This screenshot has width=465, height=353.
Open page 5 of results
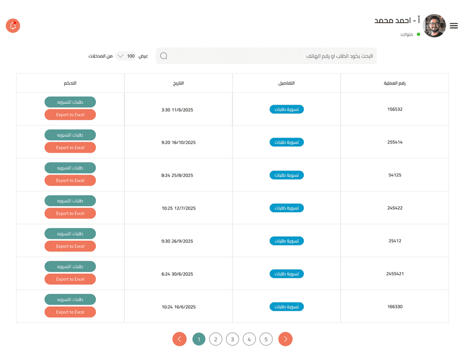point(266,339)
